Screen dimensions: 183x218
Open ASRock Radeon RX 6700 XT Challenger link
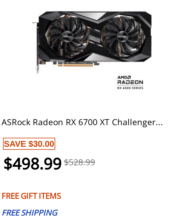(x=82, y=122)
